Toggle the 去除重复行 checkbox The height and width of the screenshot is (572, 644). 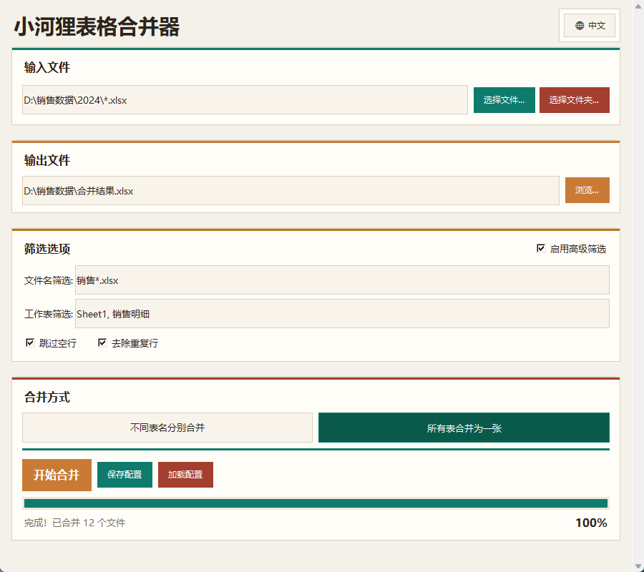(102, 342)
